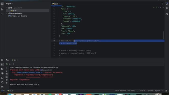Click 'Process finished with exit code 1'

tap(25, 85)
